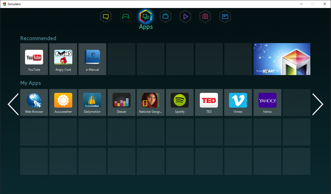The height and width of the screenshot is (194, 331).
Task: Switch to the cyan TV panel icon
Action: [x=165, y=17]
